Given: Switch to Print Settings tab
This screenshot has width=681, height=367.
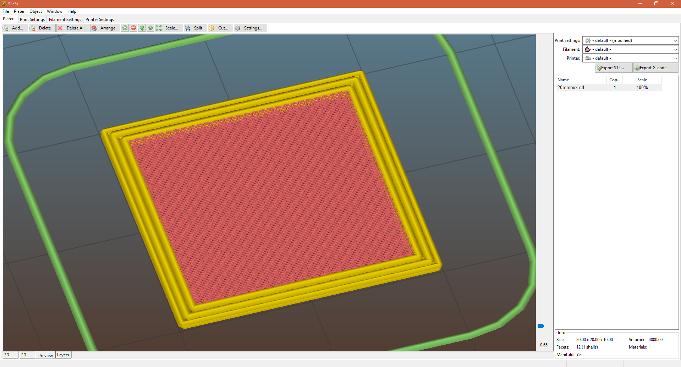Looking at the screenshot, I should [32, 20].
